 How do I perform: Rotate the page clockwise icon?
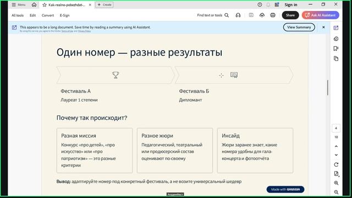click(336, 164)
